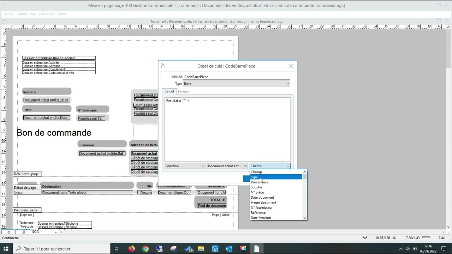The width and height of the screenshot is (452, 254).
Task: Switch to the Calcul tab
Action: pos(169,91)
